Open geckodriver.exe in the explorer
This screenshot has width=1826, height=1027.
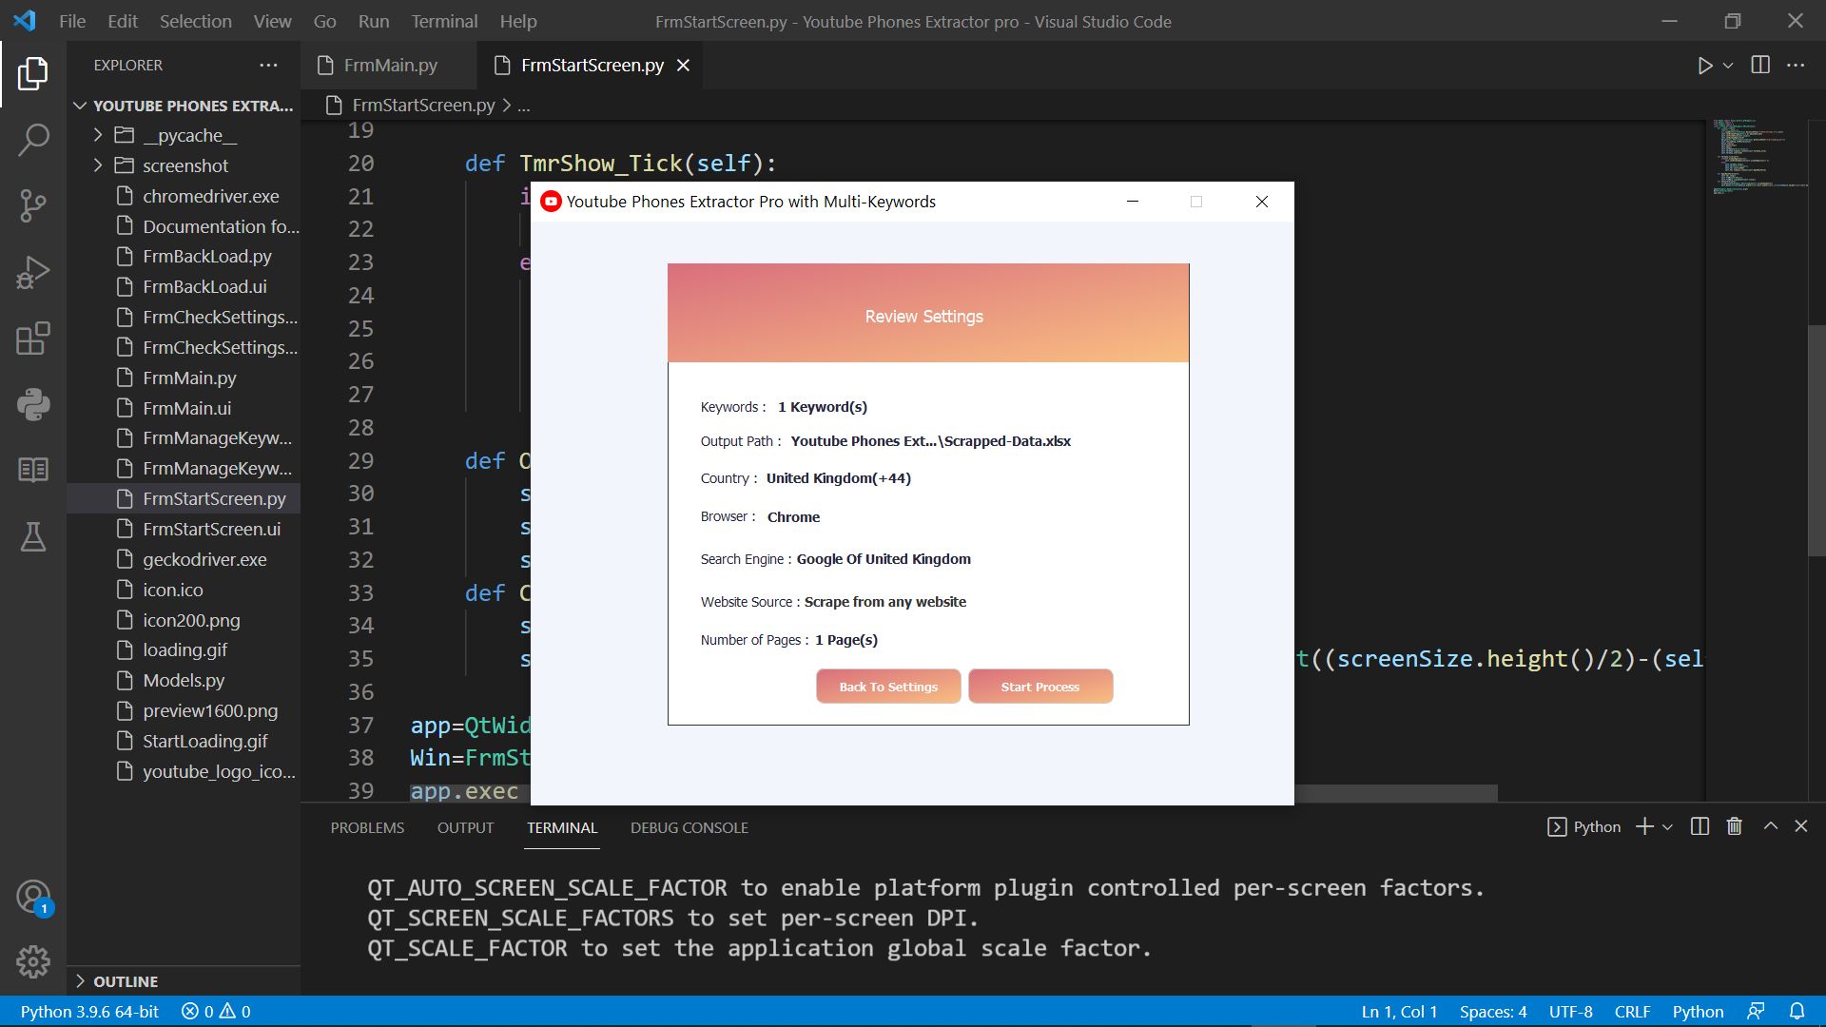pos(184,559)
